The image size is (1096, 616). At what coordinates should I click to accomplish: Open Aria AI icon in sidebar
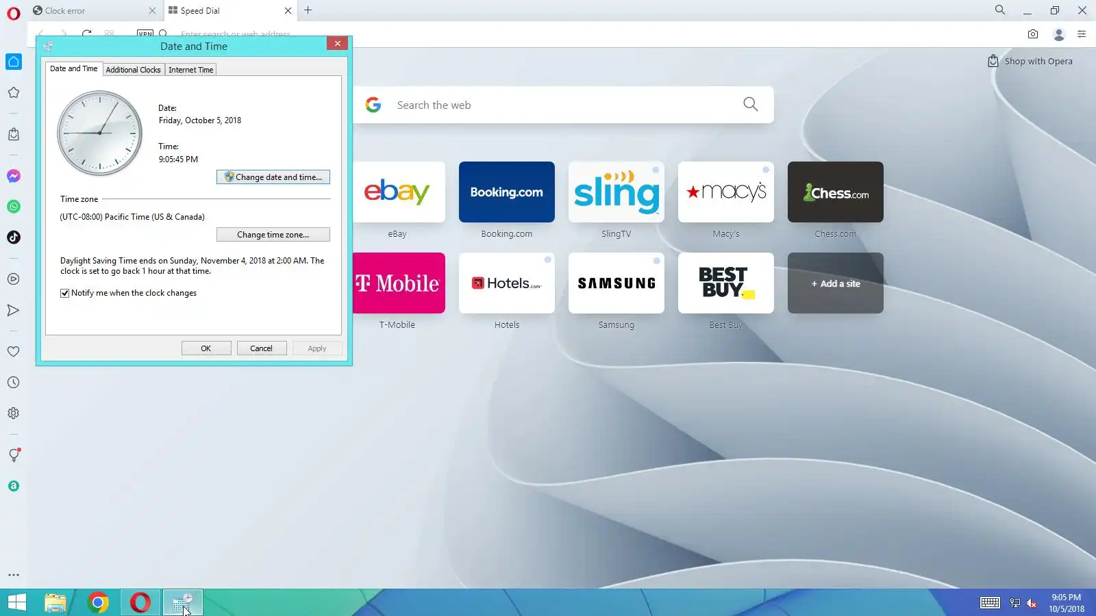point(14,486)
